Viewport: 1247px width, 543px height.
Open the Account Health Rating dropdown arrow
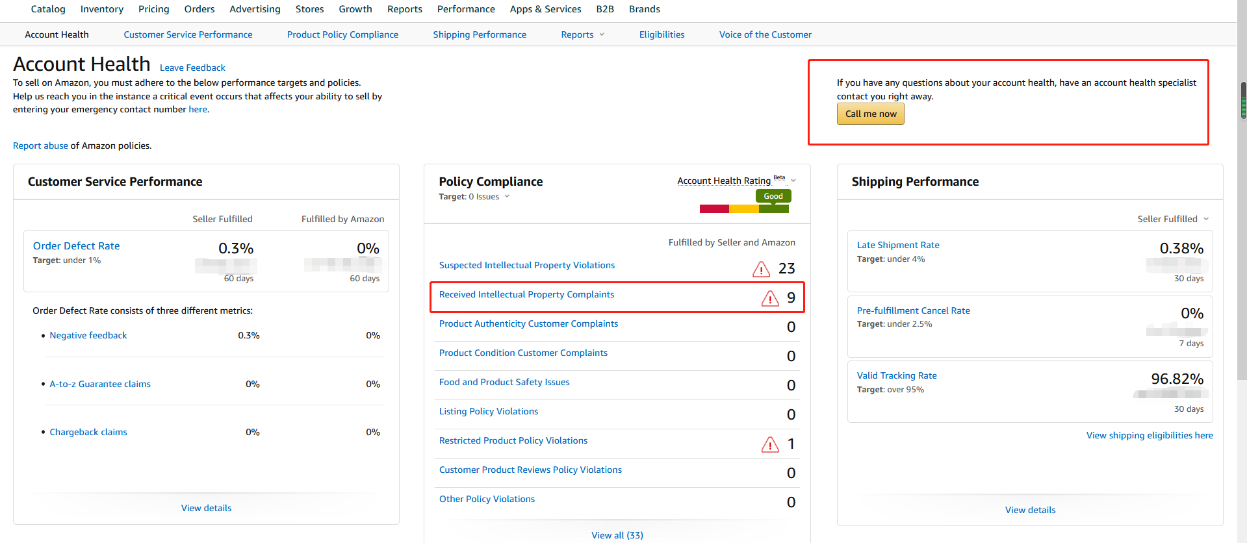(x=793, y=181)
